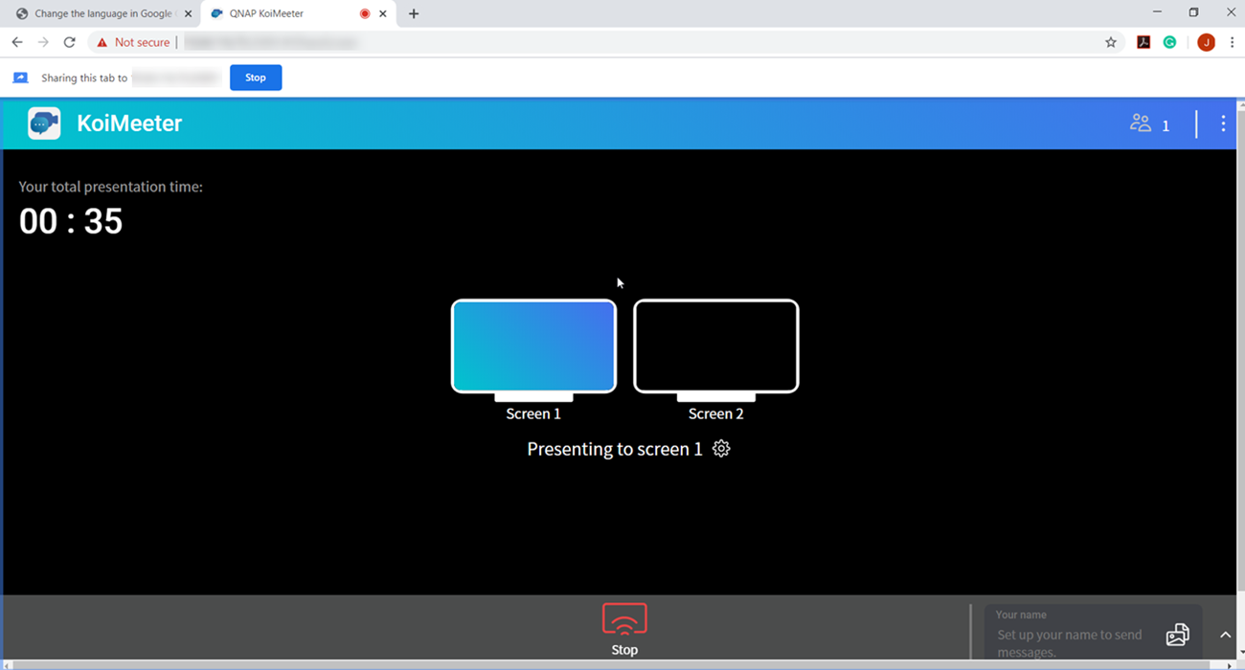Expand the chat panel chevron
The height and width of the screenshot is (670, 1245).
1225,635
